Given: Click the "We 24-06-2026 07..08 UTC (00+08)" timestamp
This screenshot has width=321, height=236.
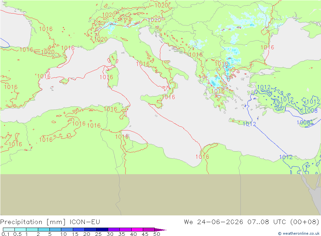Looking at the screenshot, I should 252,222.
